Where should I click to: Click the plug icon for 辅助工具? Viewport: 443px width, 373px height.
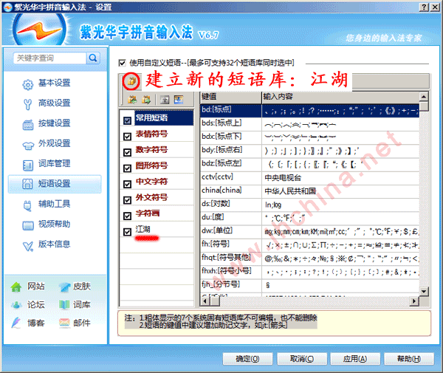[x=27, y=205]
